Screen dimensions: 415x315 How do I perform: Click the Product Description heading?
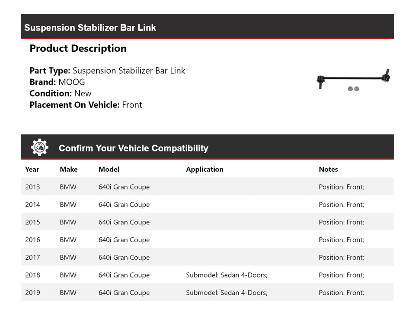(78, 48)
